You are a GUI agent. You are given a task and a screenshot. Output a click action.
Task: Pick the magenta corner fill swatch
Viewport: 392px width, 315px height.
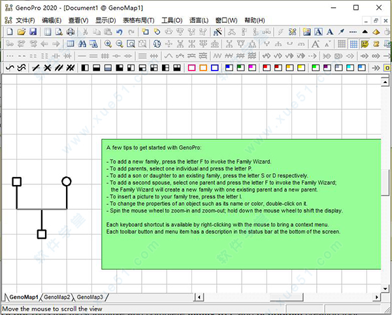252,68
